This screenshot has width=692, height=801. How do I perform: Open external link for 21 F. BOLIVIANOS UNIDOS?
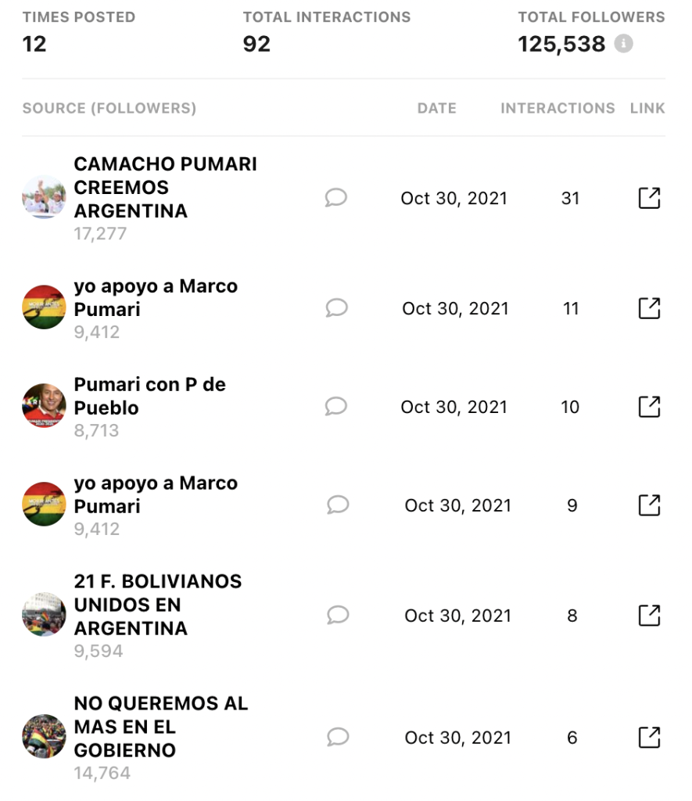coord(649,615)
